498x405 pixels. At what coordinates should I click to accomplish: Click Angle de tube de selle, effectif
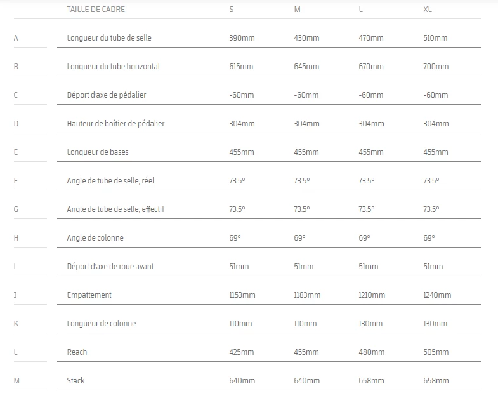click(x=115, y=209)
